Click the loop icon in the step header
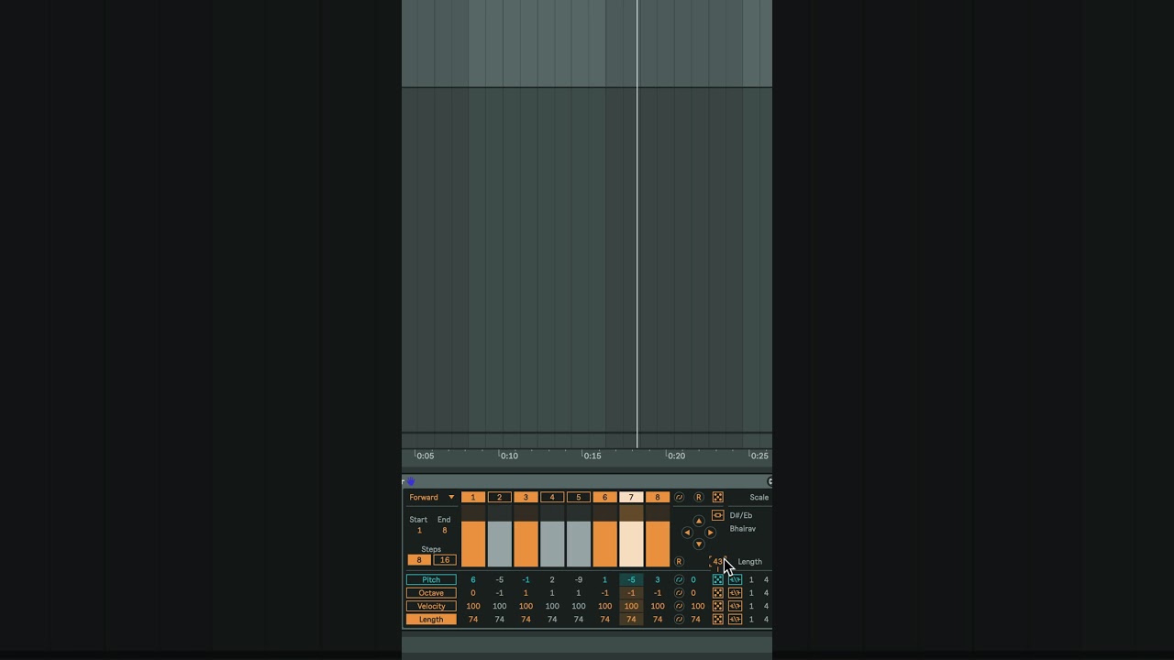 680,497
